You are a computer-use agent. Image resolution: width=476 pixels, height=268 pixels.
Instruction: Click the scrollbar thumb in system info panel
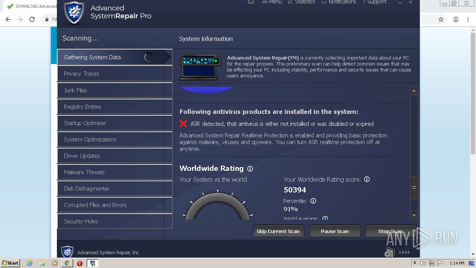414,187
